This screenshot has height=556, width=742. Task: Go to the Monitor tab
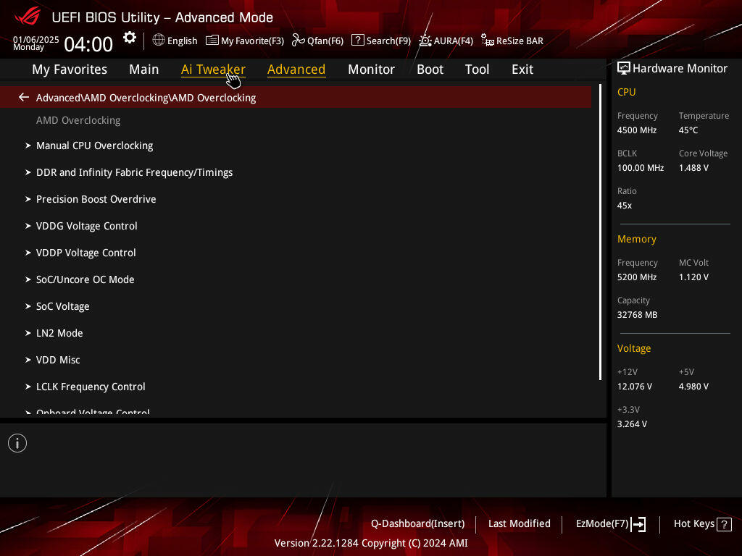coord(371,69)
